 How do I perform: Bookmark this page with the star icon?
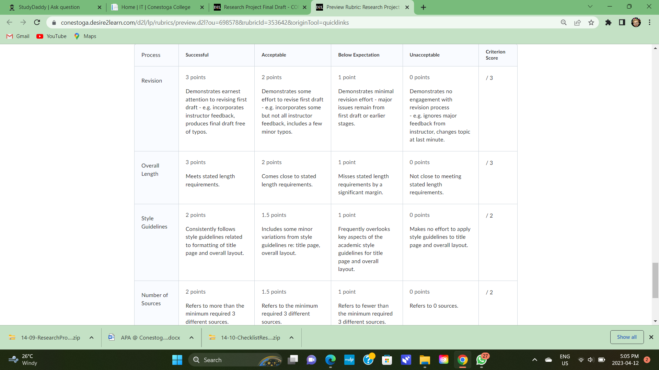[591, 23]
